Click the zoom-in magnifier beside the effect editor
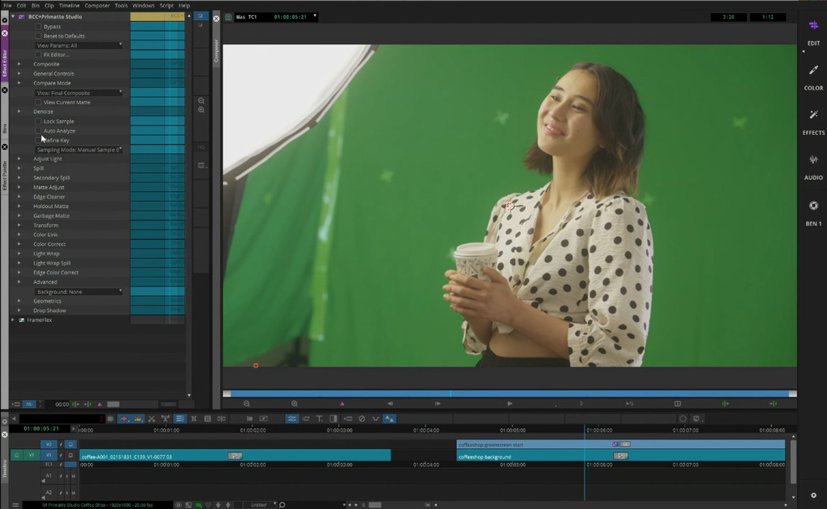The image size is (827, 509). [201, 110]
